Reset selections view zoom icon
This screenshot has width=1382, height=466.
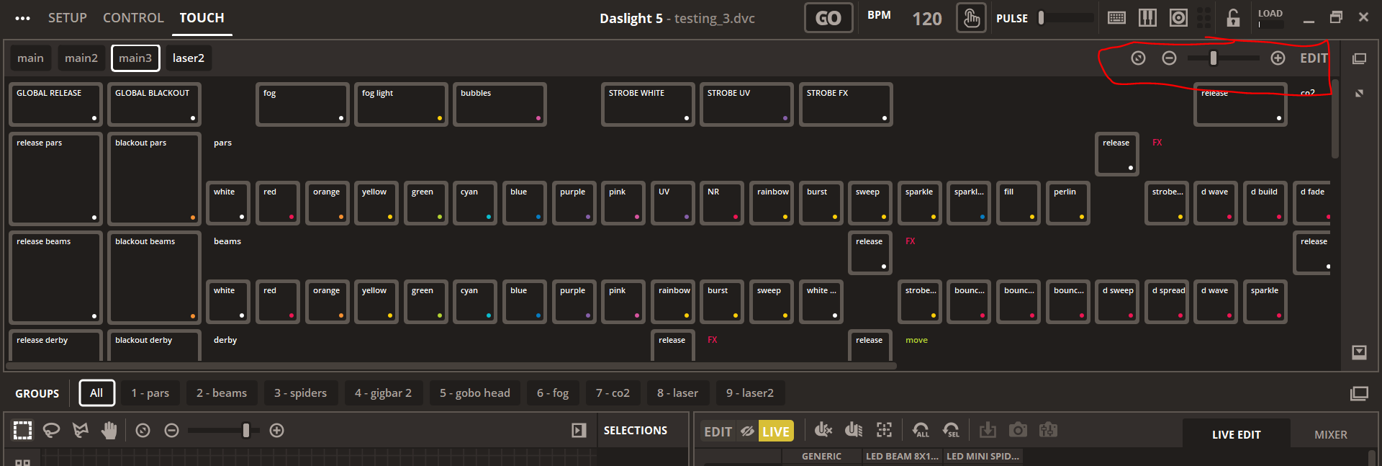pos(143,431)
